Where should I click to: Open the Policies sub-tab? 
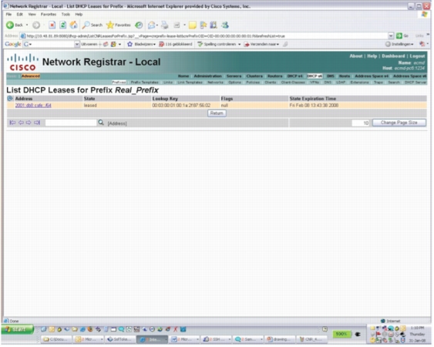[x=253, y=83]
